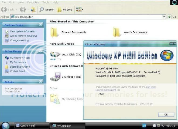
Task: Open the Help menu
Action: (56, 2)
